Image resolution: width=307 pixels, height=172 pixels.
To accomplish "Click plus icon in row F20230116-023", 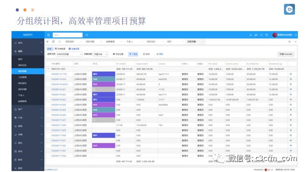I will pyautogui.click(x=291, y=99).
